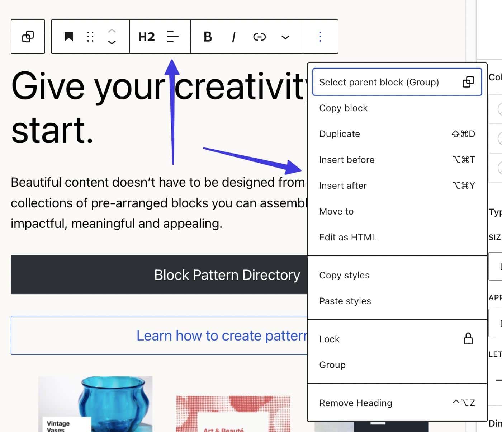Image resolution: width=502 pixels, height=432 pixels.
Task: Click the parent block icon beside Select parent block
Action: [x=468, y=82]
